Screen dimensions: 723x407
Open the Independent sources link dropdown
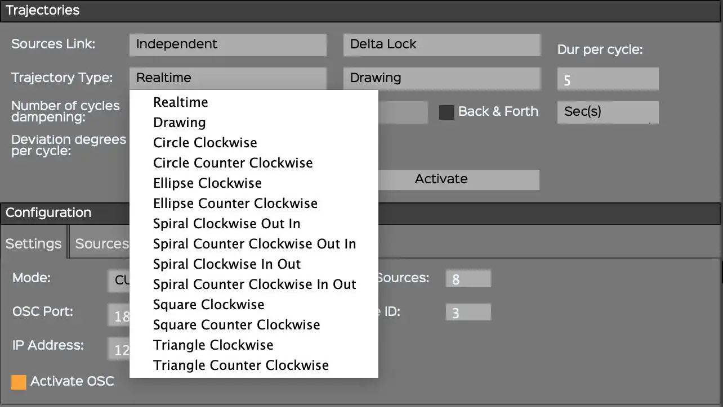pos(227,44)
